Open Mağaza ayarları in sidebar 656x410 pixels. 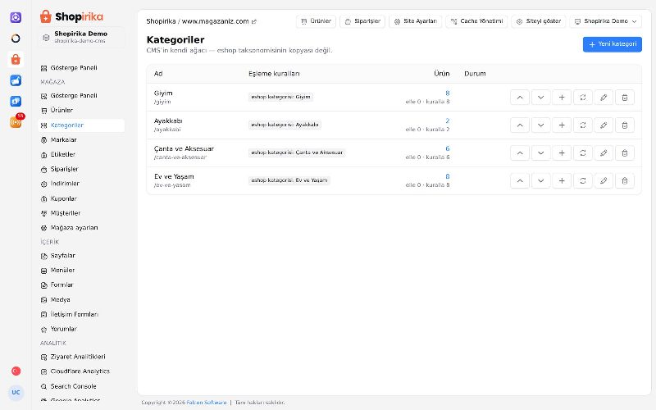click(80, 228)
